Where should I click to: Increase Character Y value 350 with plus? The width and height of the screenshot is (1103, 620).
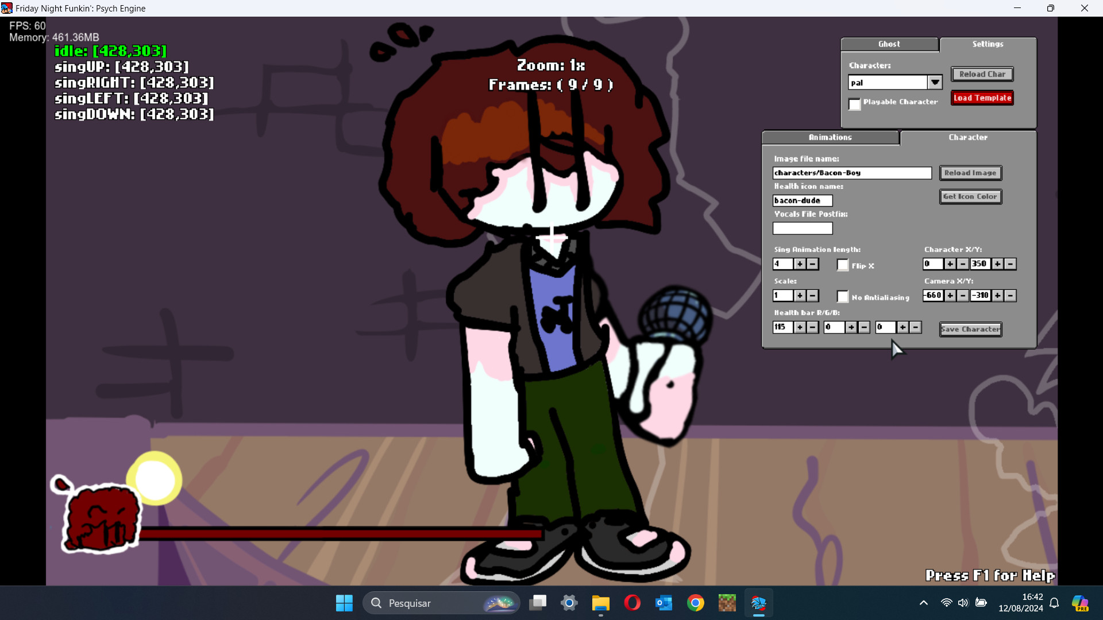[x=998, y=264]
